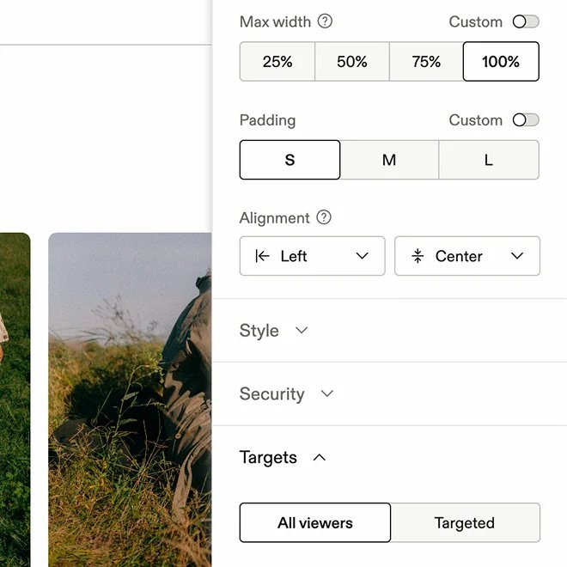The height and width of the screenshot is (567, 567).
Task: Click the left-align arrow icon
Action: pos(262,256)
